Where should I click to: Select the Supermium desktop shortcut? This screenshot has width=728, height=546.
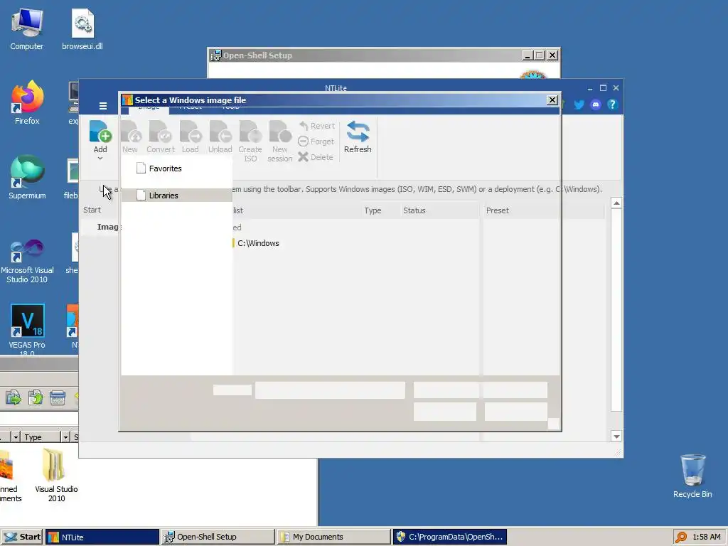[27, 178]
